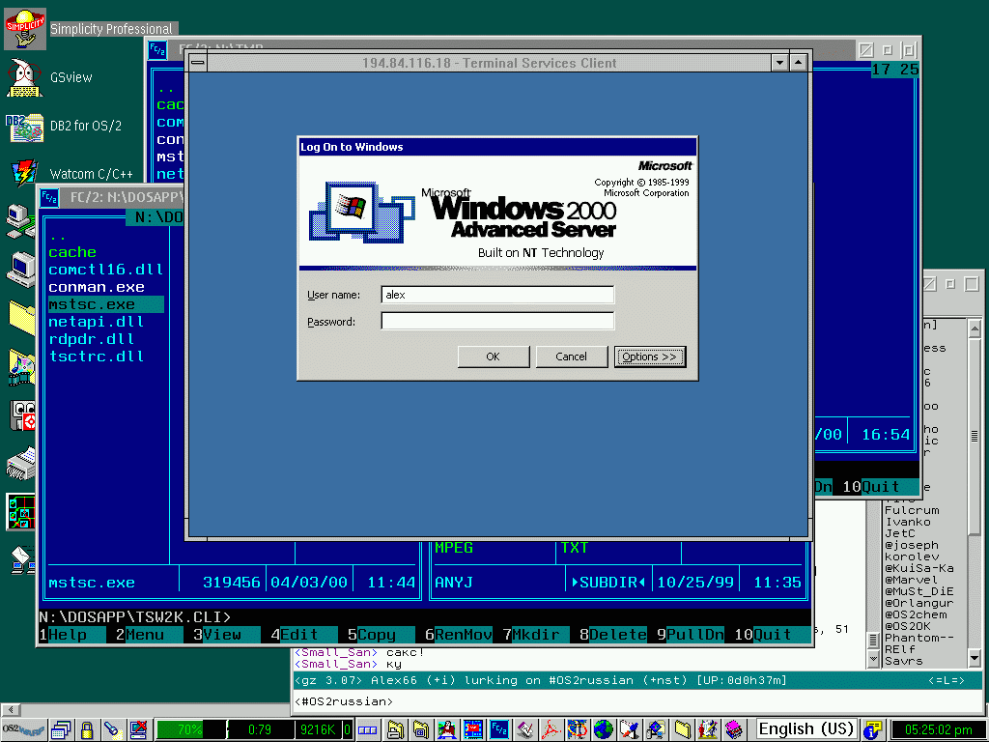Click 1Help in FC/2 function key bar

click(71, 635)
